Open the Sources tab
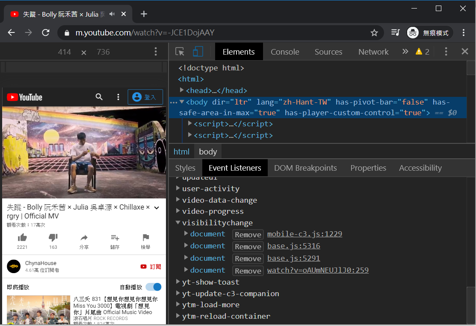The image size is (476, 326). coord(328,52)
